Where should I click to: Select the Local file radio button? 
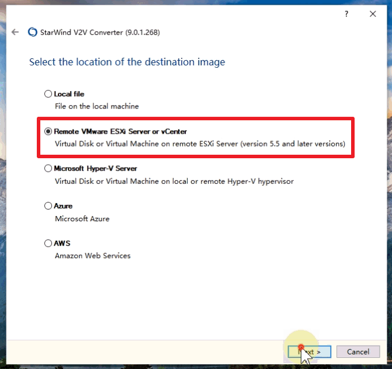click(48, 94)
